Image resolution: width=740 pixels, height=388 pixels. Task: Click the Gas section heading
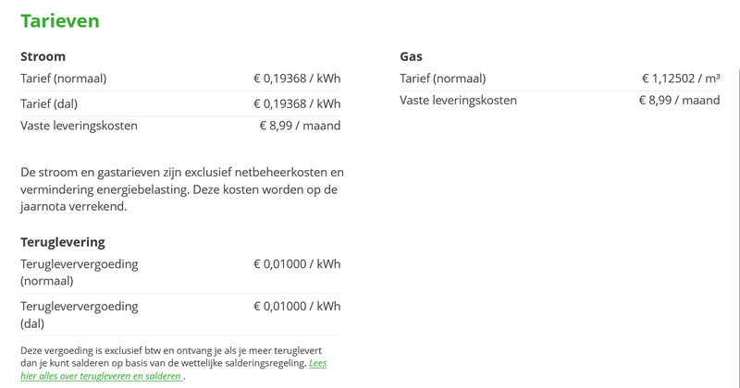411,56
